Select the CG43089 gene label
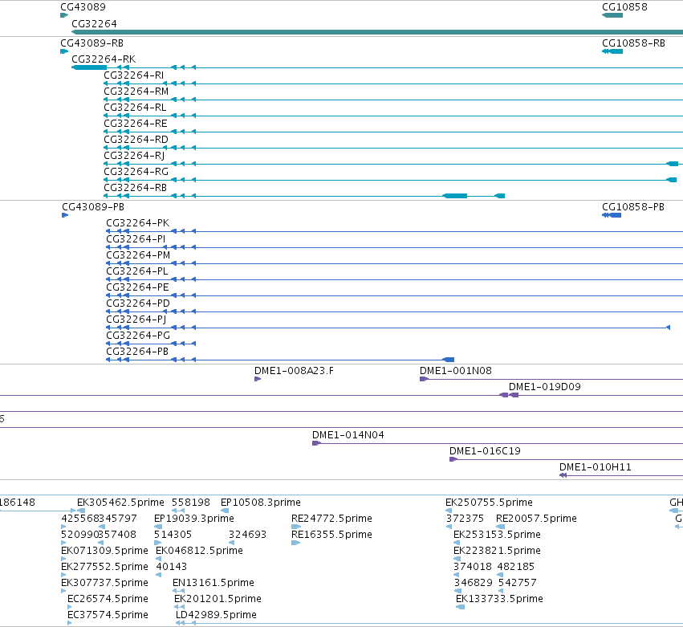 pyautogui.click(x=83, y=7)
